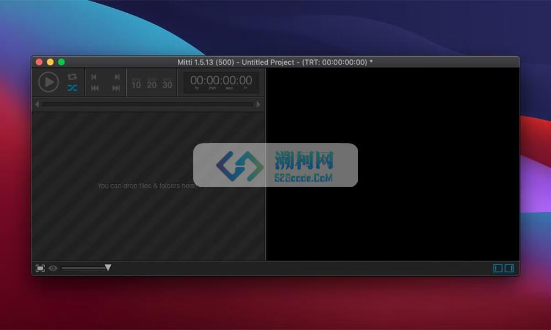The height and width of the screenshot is (330, 551).
Task: Jump to next cue with upper-right skip icon
Action: point(117,77)
